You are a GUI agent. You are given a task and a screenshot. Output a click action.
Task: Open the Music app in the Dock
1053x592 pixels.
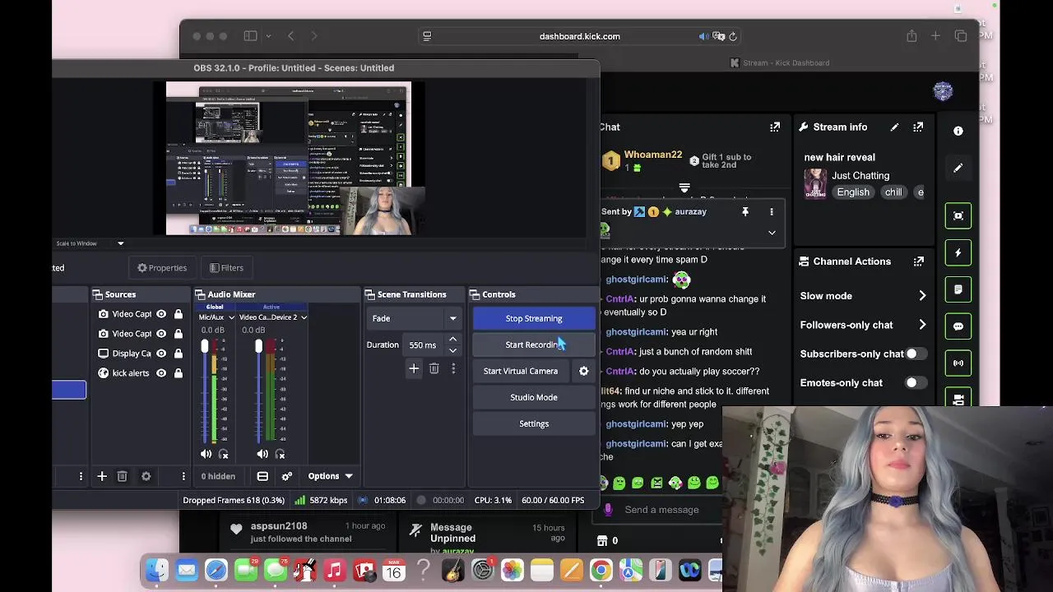pyautogui.click(x=334, y=571)
